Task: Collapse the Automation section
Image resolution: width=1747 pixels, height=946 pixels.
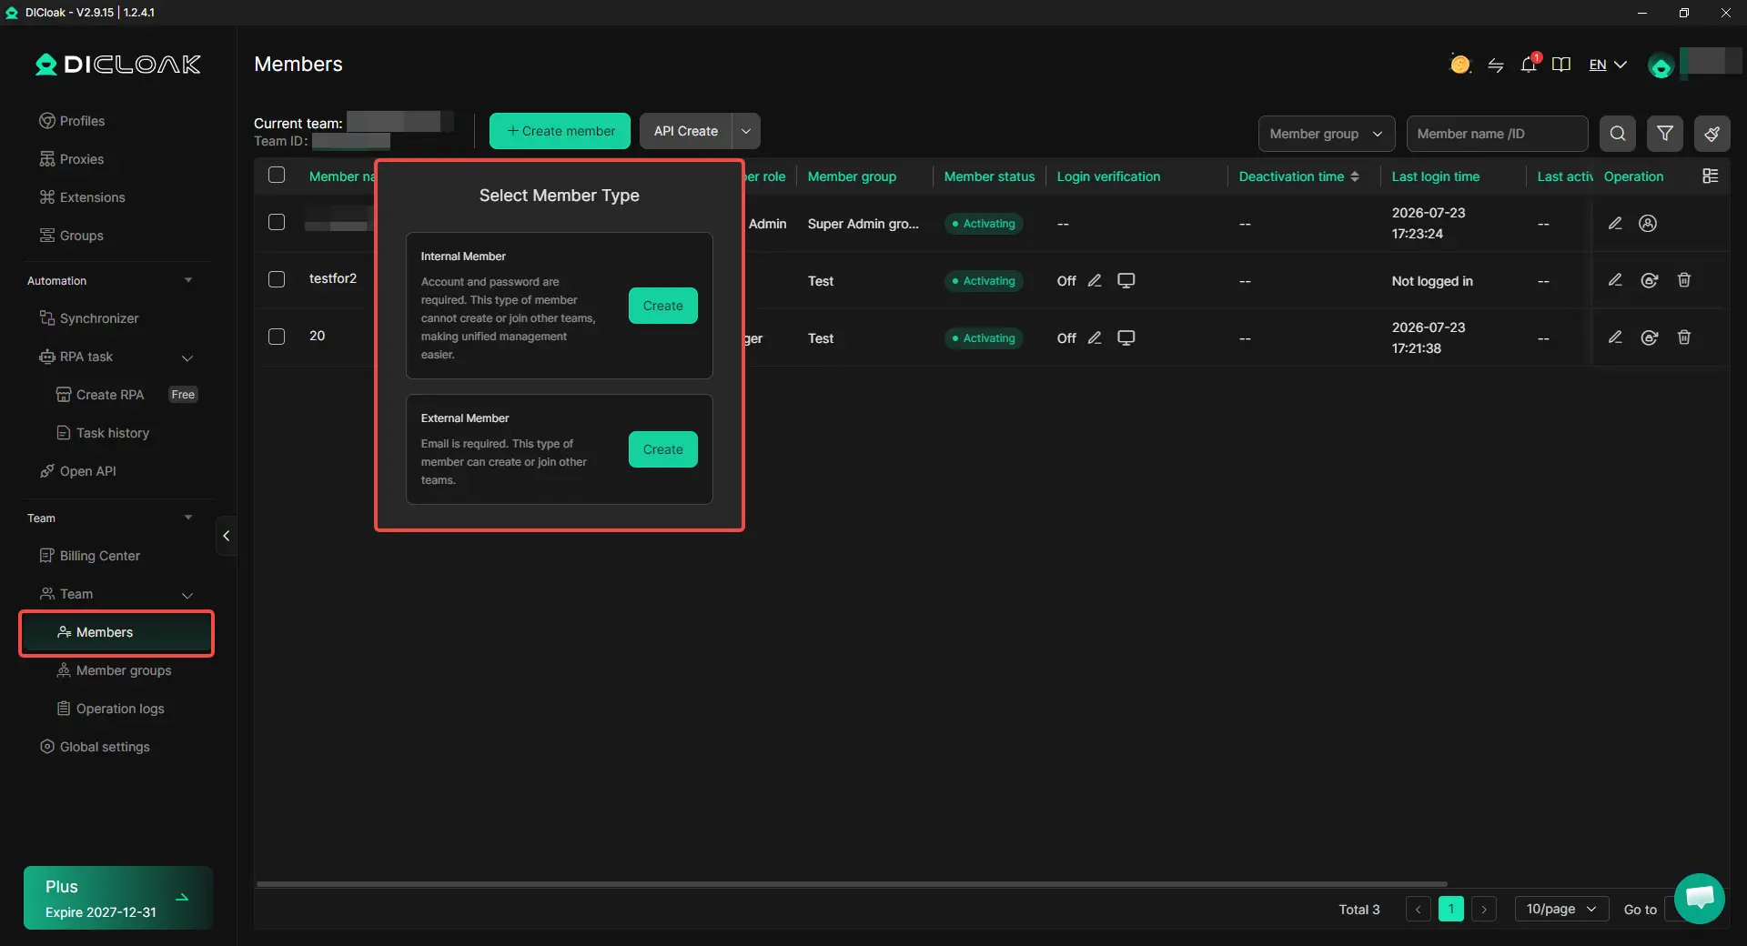Action: pos(188,280)
